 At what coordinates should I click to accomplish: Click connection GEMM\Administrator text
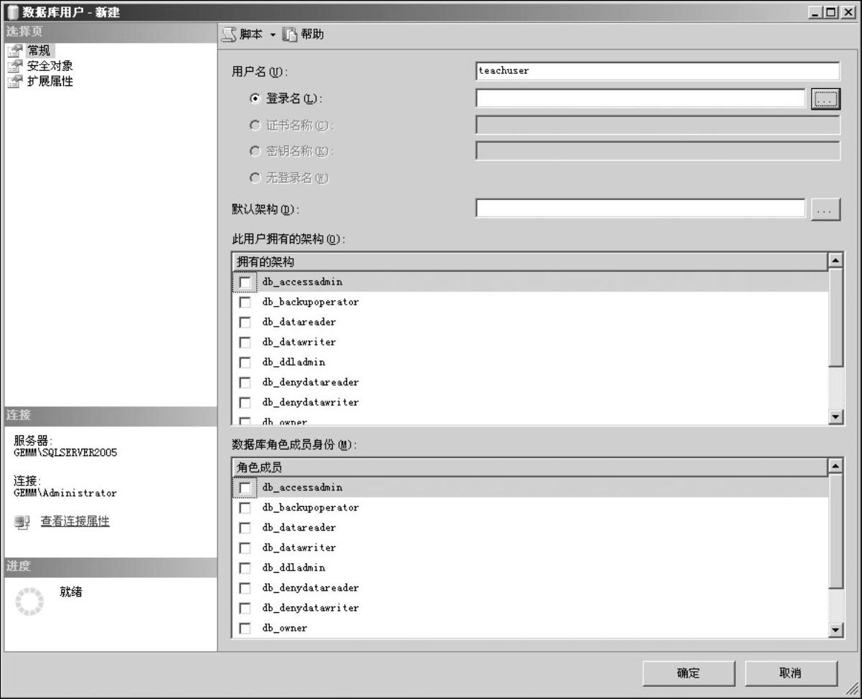65,493
